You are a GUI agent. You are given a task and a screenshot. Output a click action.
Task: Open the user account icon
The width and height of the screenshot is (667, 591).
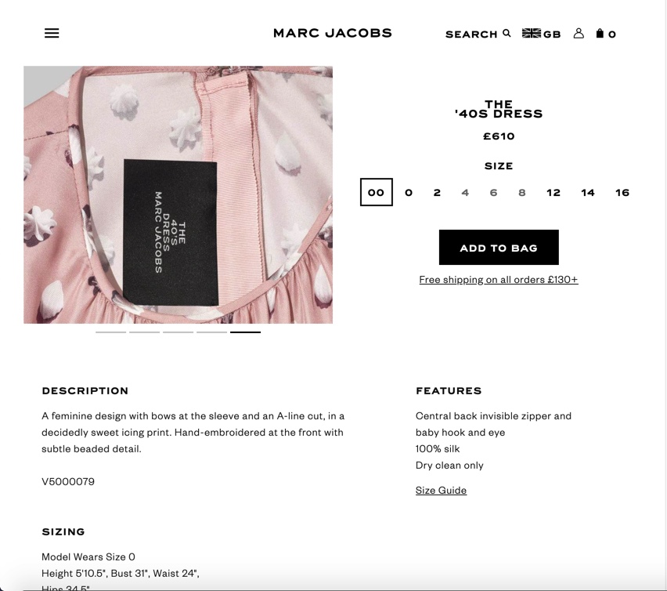[579, 33]
